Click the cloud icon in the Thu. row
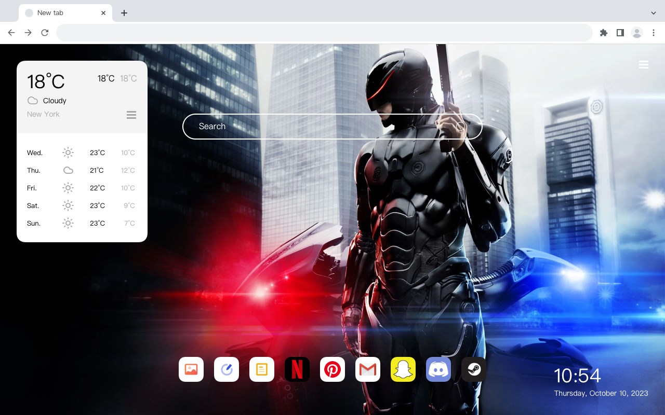The height and width of the screenshot is (415, 665). [68, 170]
